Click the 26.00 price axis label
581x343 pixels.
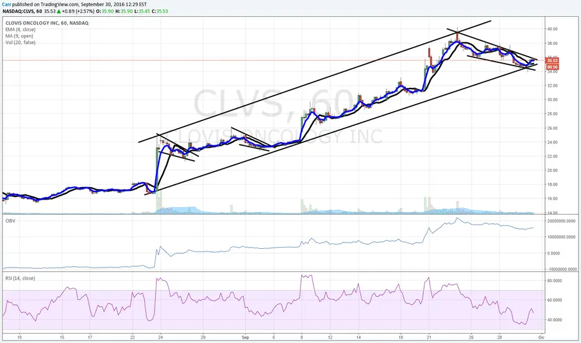coord(552,128)
